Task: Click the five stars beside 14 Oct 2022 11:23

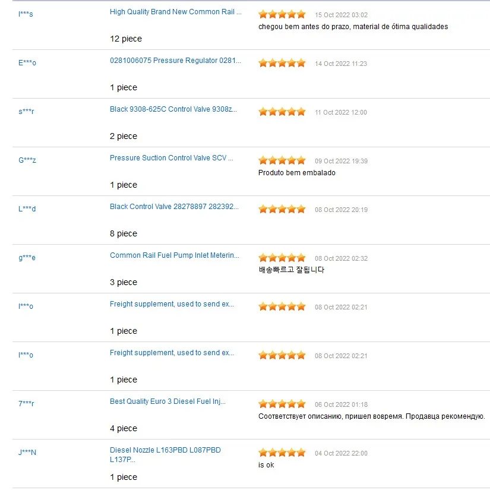Action: point(282,63)
